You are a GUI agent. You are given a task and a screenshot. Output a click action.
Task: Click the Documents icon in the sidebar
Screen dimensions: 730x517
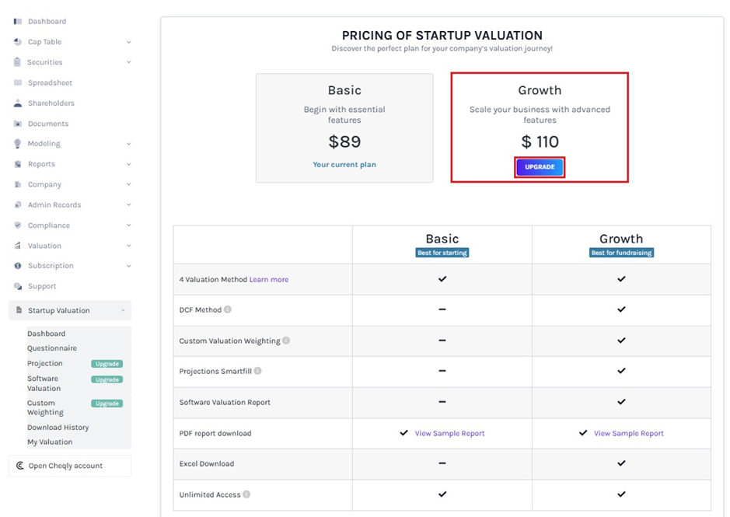pos(18,124)
